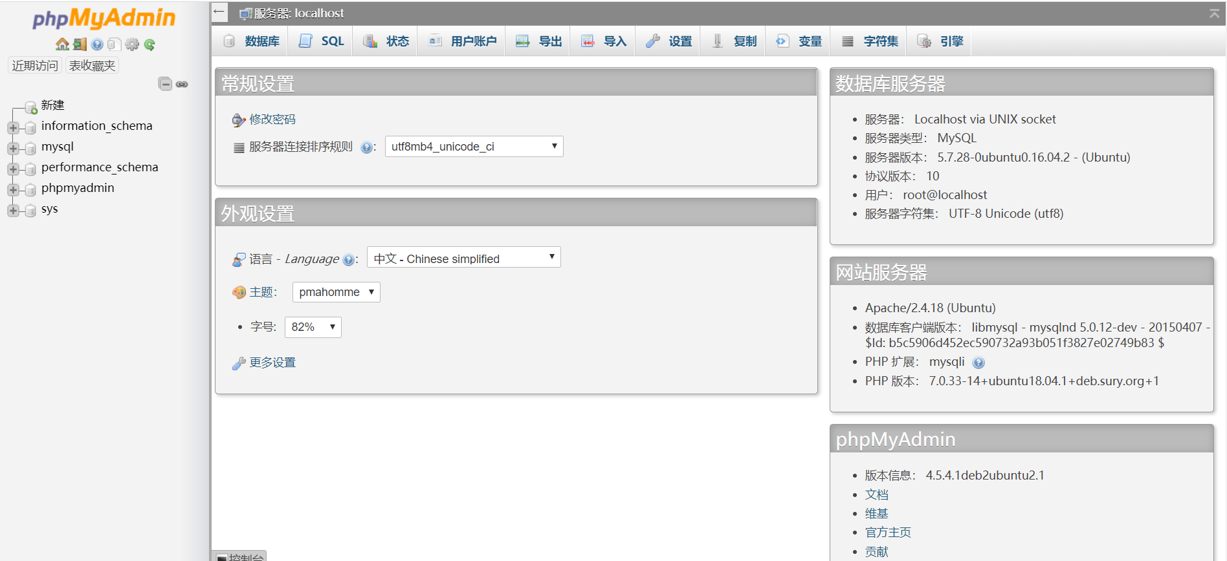Collapse top menu with upper-right chevron
This screenshot has width=1227, height=561.
pyautogui.click(x=1214, y=13)
